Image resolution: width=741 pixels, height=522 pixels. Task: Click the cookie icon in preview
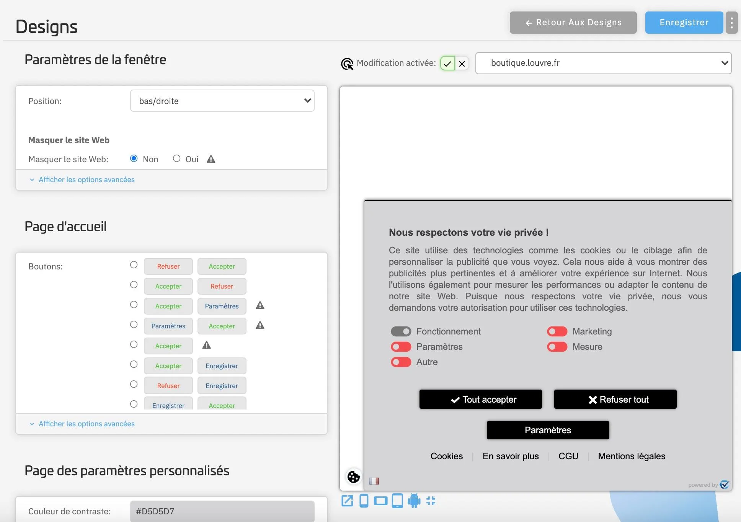(354, 477)
